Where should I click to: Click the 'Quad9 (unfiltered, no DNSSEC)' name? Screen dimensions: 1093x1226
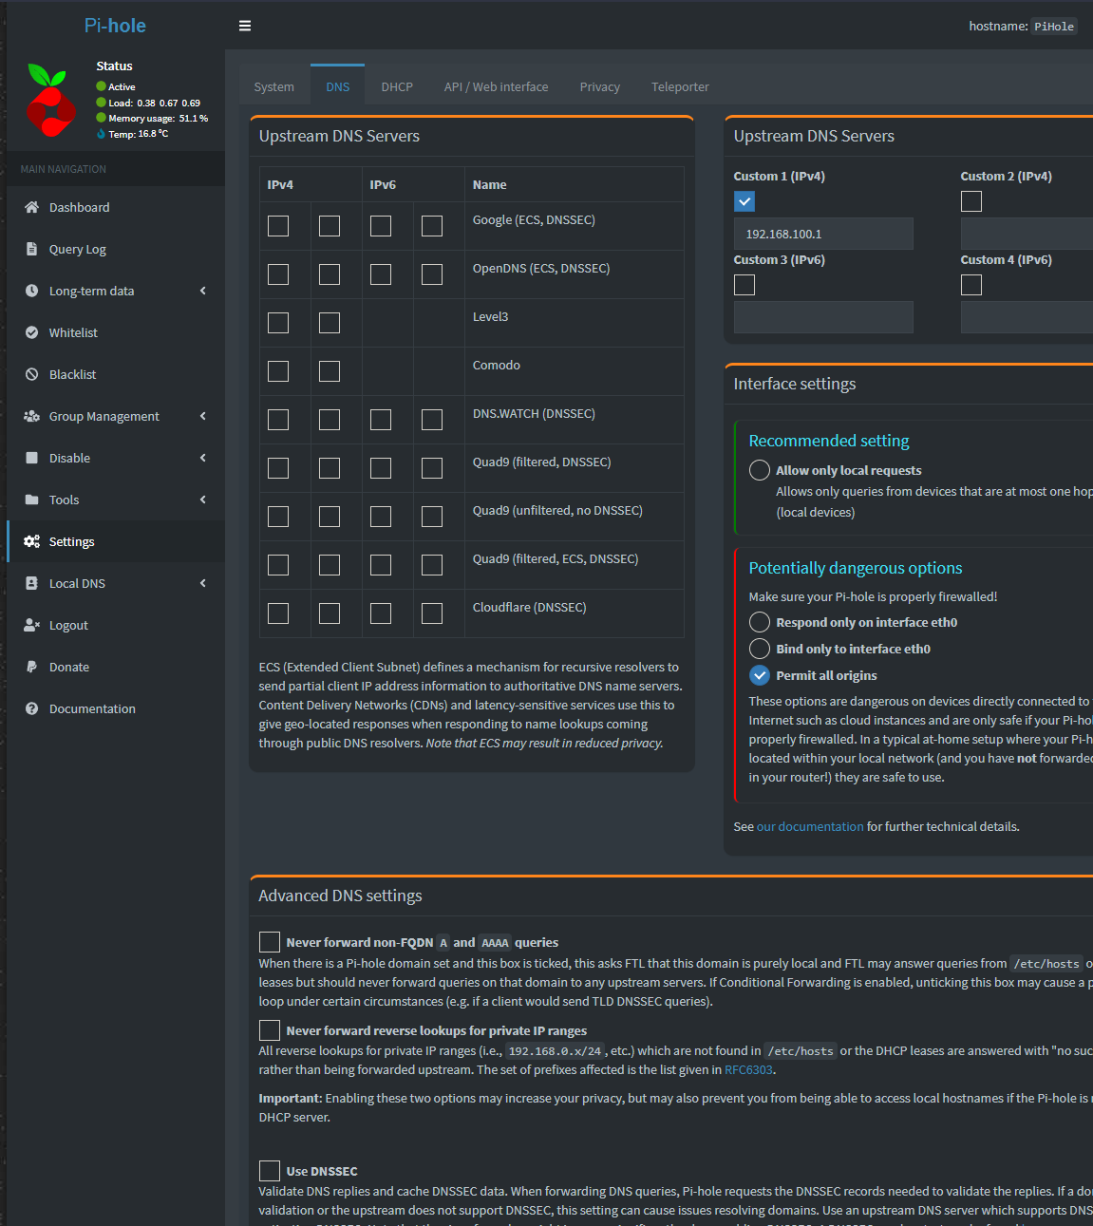(x=557, y=511)
